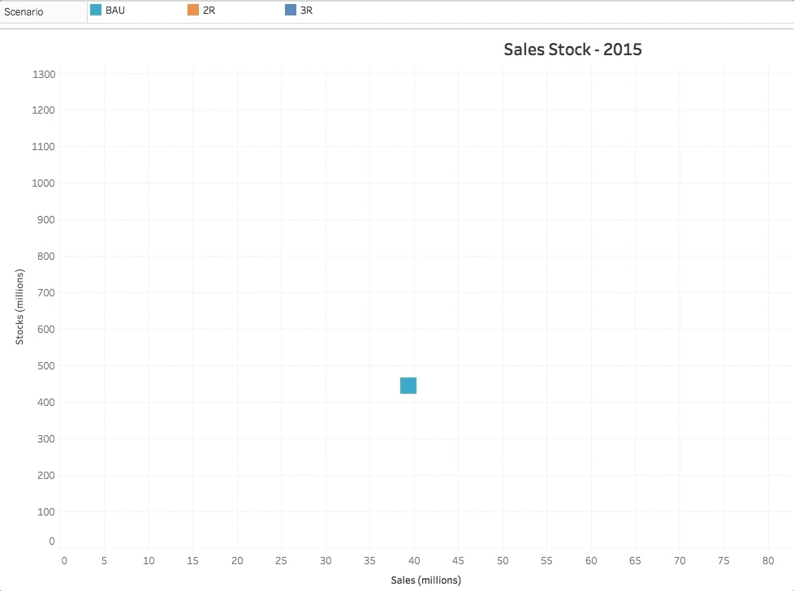Screen dimensions: 794x591
Task: Click the Scenario legend header
Action: click(x=24, y=12)
